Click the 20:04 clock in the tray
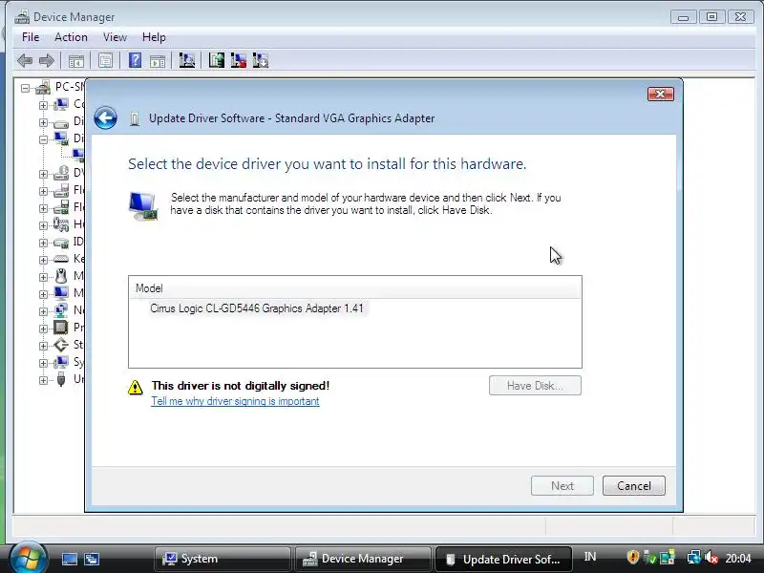764x573 pixels. coord(738,558)
